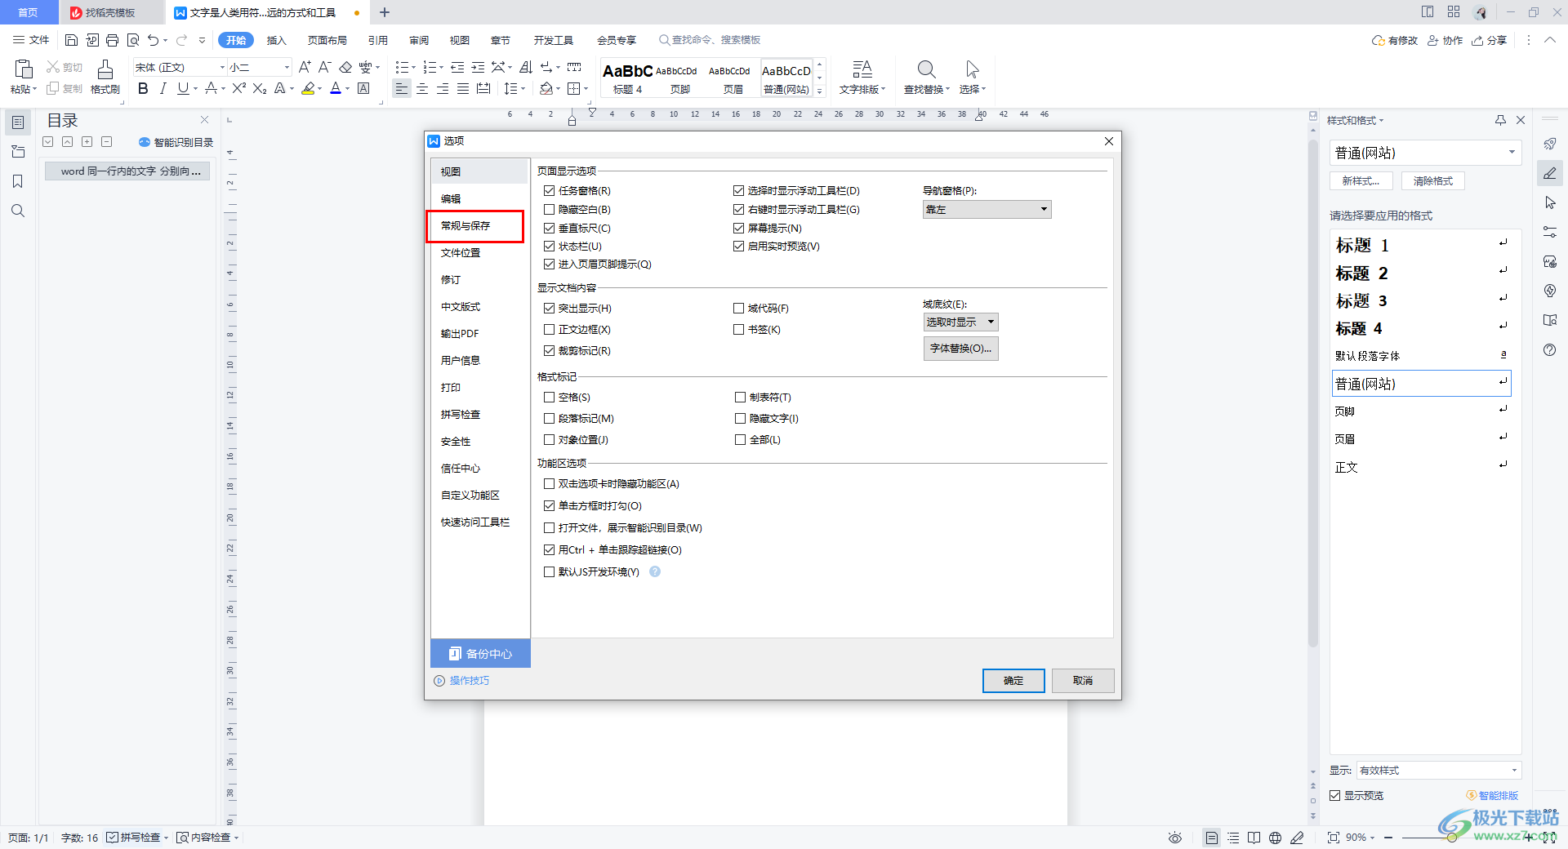1568x849 pixels.
Task: Click the Italic formatting icon
Action: tap(163, 89)
